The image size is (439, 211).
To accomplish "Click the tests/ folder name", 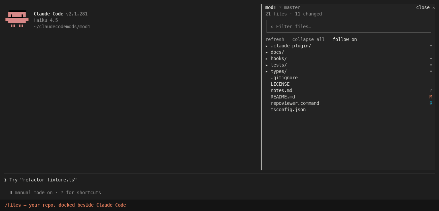I will (279, 65).
